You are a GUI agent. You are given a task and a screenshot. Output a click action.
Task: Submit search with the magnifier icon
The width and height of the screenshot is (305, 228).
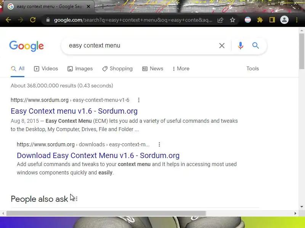[x=255, y=46]
